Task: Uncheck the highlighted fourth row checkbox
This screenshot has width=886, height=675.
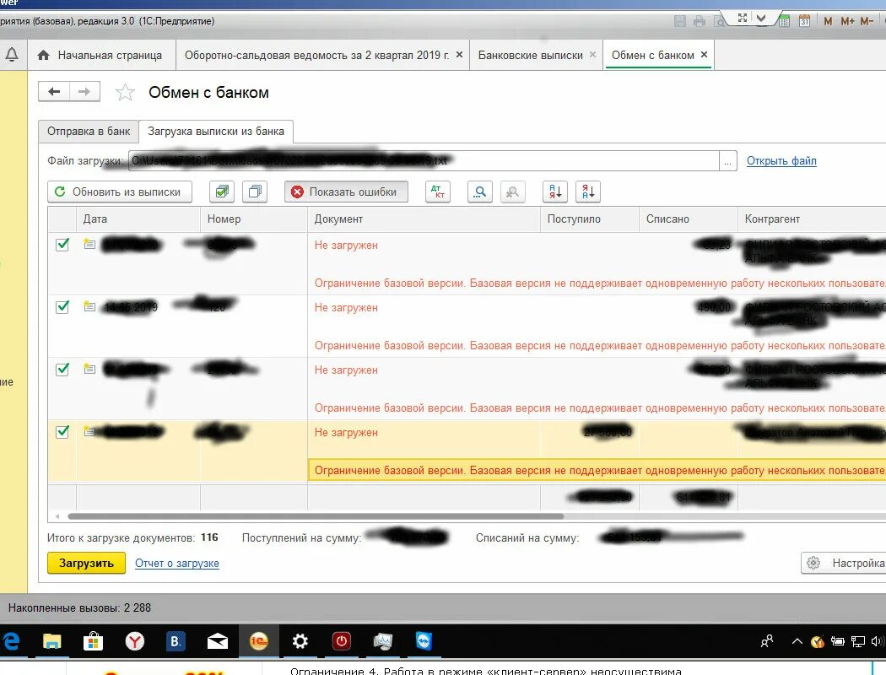Action: pos(62,431)
